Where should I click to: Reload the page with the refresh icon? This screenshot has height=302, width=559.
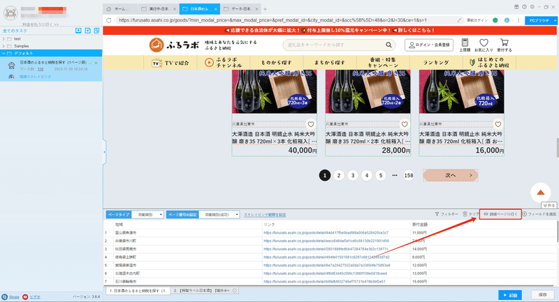(109, 20)
